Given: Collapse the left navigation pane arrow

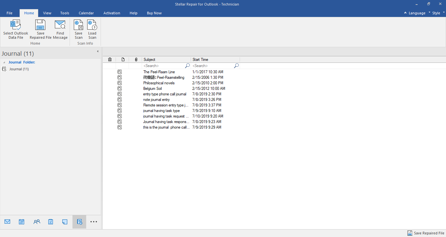Looking at the screenshot, I should point(97,51).
